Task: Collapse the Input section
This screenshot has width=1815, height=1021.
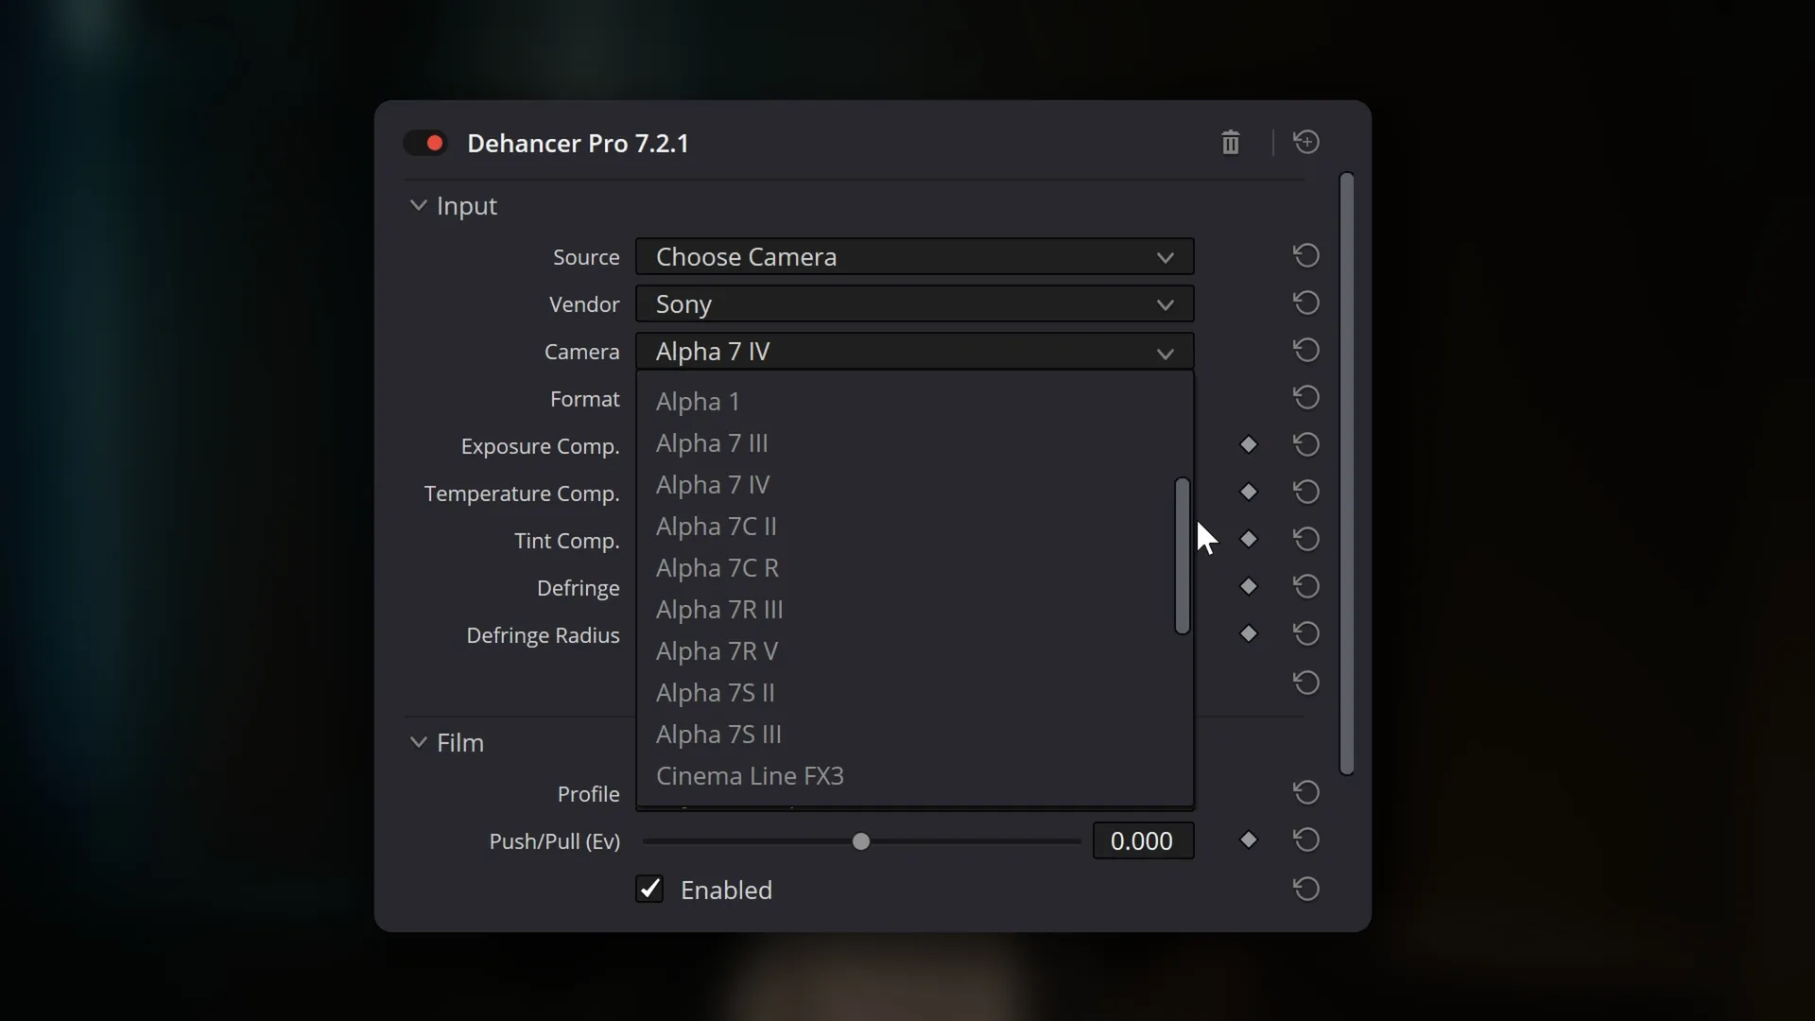Action: [x=419, y=206]
